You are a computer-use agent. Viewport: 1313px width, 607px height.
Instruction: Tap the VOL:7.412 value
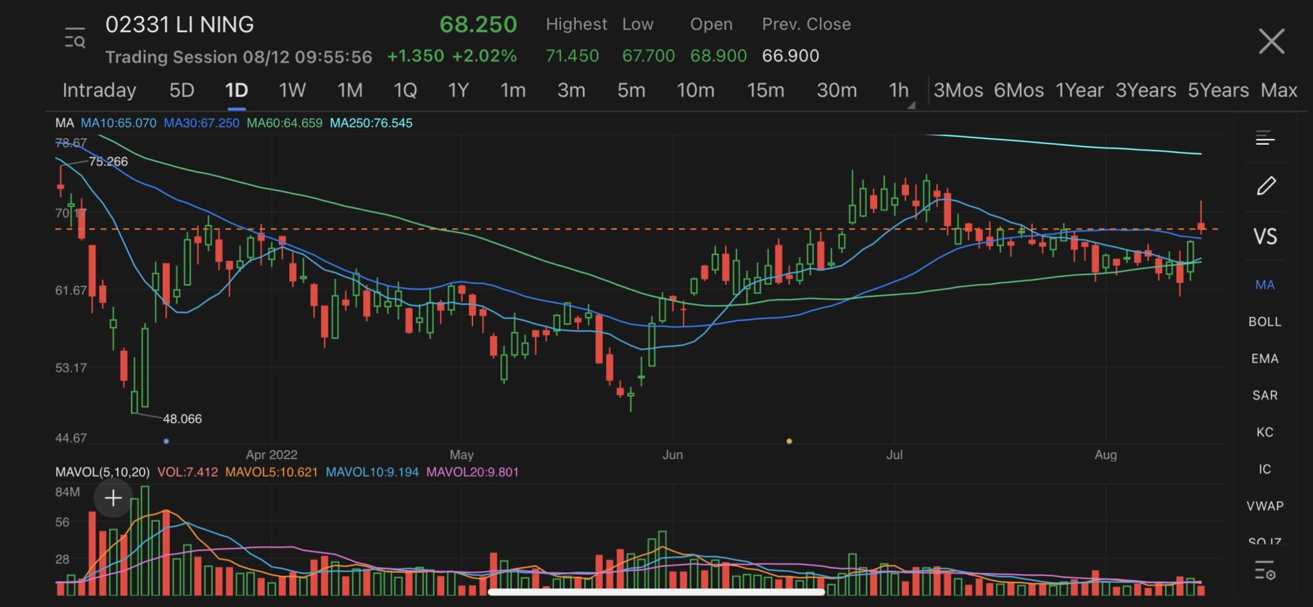tap(188, 472)
